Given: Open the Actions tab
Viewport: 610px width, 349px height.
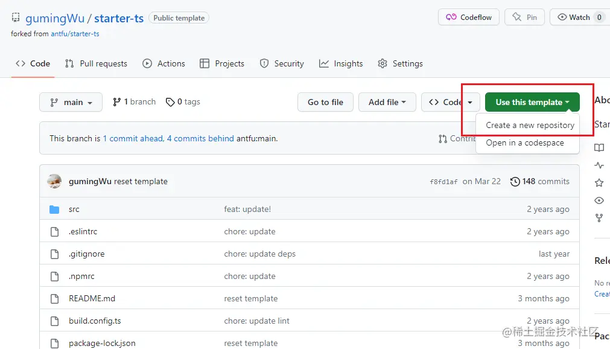Looking at the screenshot, I should coord(164,63).
